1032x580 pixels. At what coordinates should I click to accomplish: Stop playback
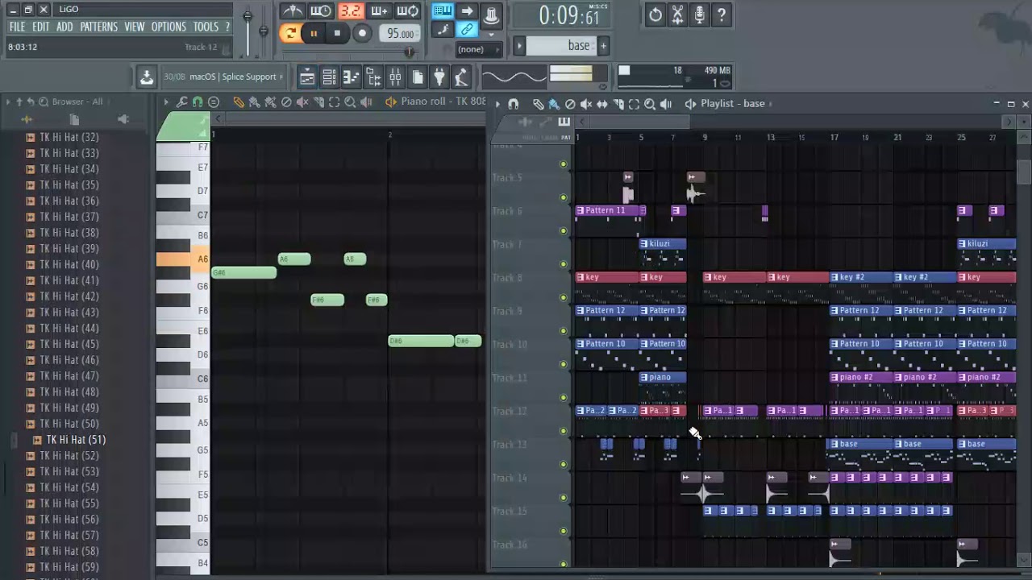pyautogui.click(x=337, y=33)
